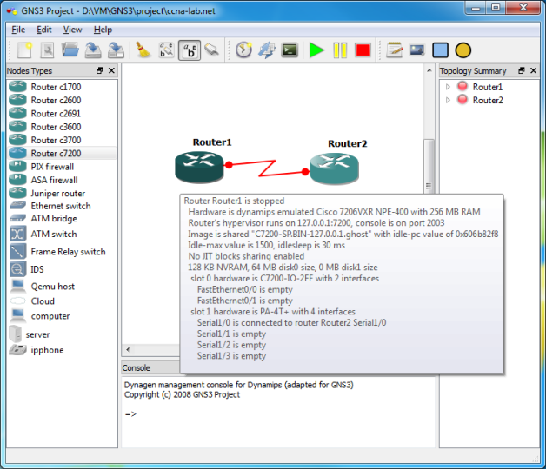Screen dimensions: 546x469
Task: Undock the Nodes Types panel
Action: pos(100,70)
